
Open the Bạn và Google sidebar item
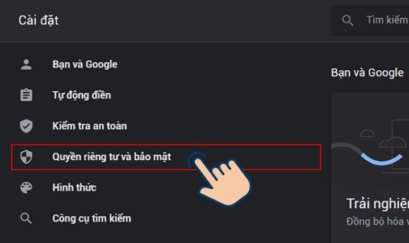pyautogui.click(x=85, y=65)
